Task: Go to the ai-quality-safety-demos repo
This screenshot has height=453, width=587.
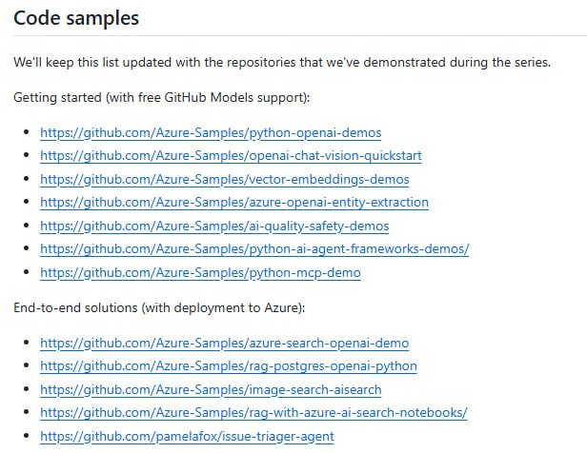Action: pyautogui.click(x=214, y=226)
